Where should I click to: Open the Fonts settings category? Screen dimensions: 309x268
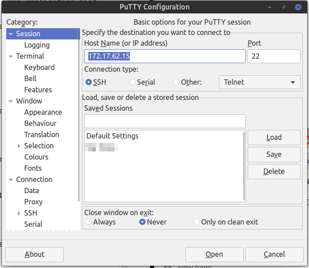(33, 168)
